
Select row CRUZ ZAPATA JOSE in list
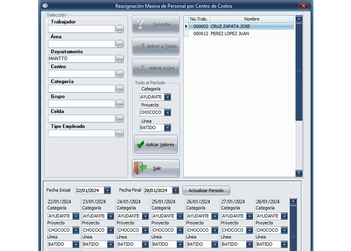click(x=238, y=26)
